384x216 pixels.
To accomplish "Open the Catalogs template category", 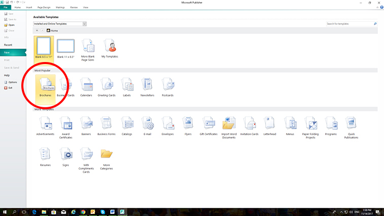I will (x=127, y=126).
